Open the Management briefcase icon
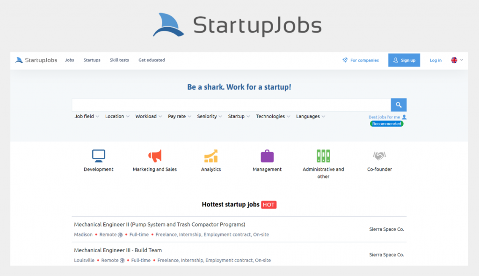Viewport: 479px width, 276px height. (267, 156)
